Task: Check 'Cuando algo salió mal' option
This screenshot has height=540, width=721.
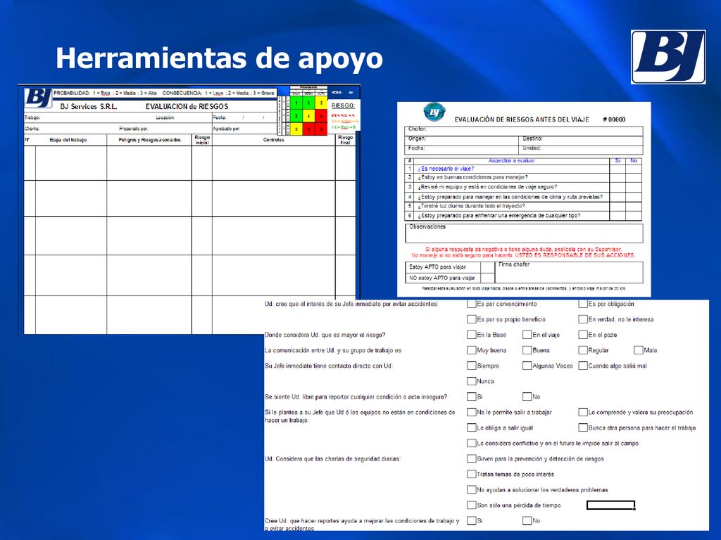Action: pyautogui.click(x=583, y=366)
